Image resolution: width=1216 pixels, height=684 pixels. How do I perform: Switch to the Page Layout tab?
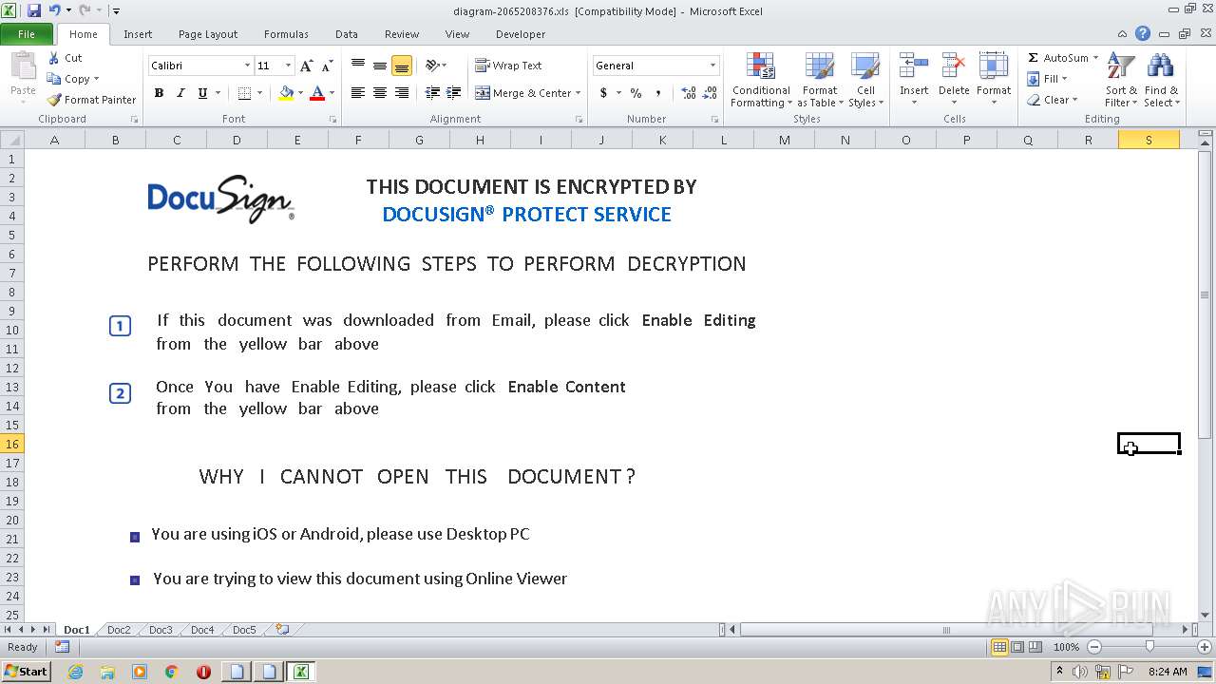point(208,34)
